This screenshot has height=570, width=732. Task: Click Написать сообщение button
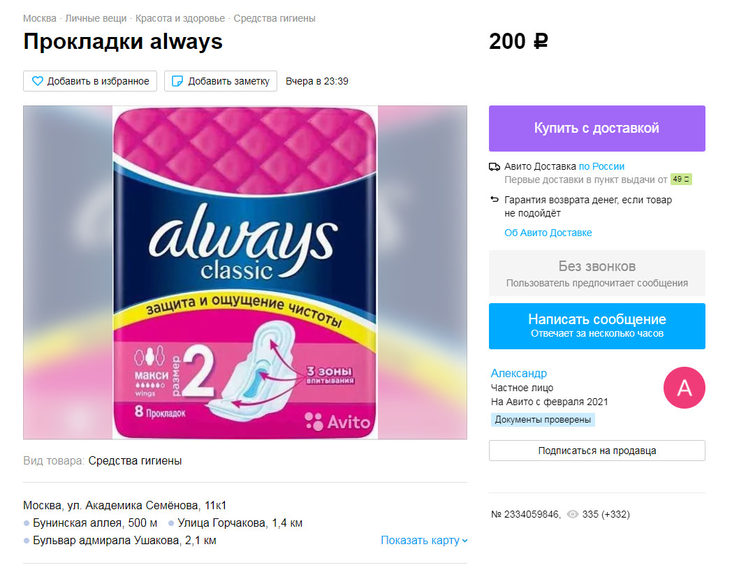(596, 326)
